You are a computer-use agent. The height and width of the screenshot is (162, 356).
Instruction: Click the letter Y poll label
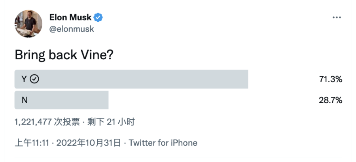[24, 79]
